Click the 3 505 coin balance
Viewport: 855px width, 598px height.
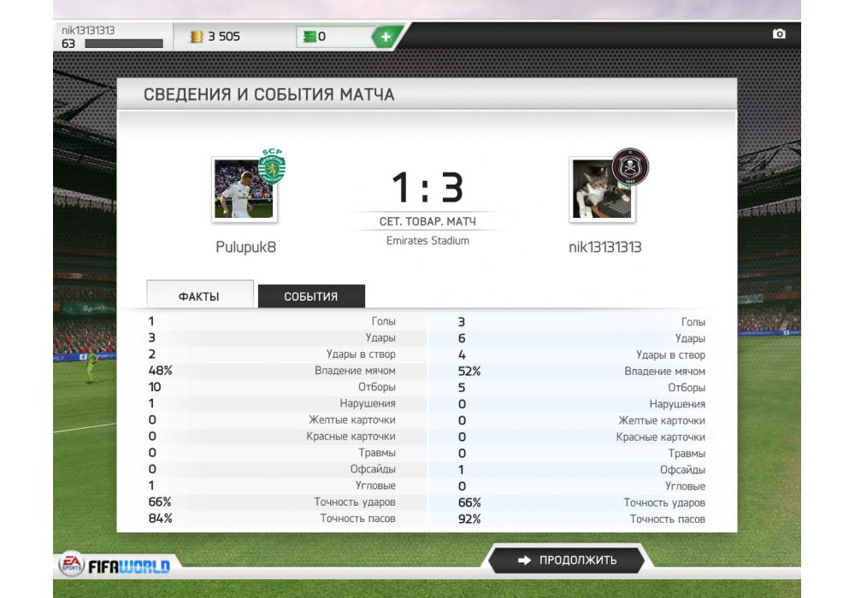(x=223, y=37)
